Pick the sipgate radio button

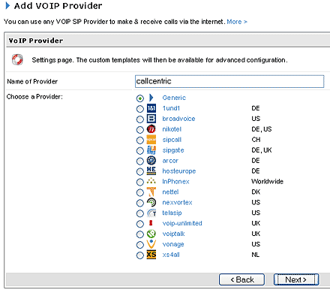[x=140, y=151]
